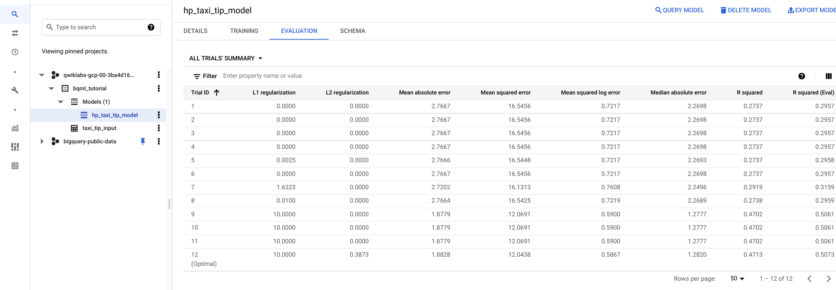The image size is (836, 290).
Task: Click the Viewing pinned projects text
Action: pyautogui.click(x=75, y=51)
